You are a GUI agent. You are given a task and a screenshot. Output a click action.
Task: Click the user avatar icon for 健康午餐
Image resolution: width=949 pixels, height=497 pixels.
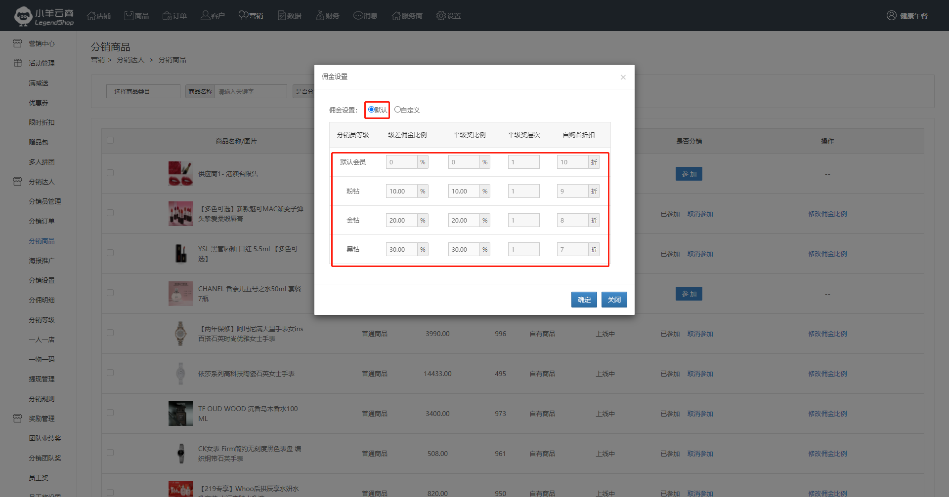pyautogui.click(x=891, y=16)
